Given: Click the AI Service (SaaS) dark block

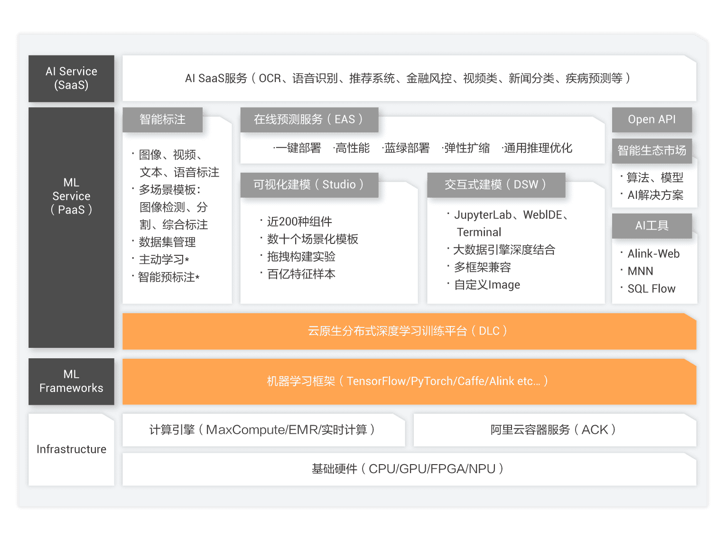Looking at the screenshot, I should click(x=71, y=78).
